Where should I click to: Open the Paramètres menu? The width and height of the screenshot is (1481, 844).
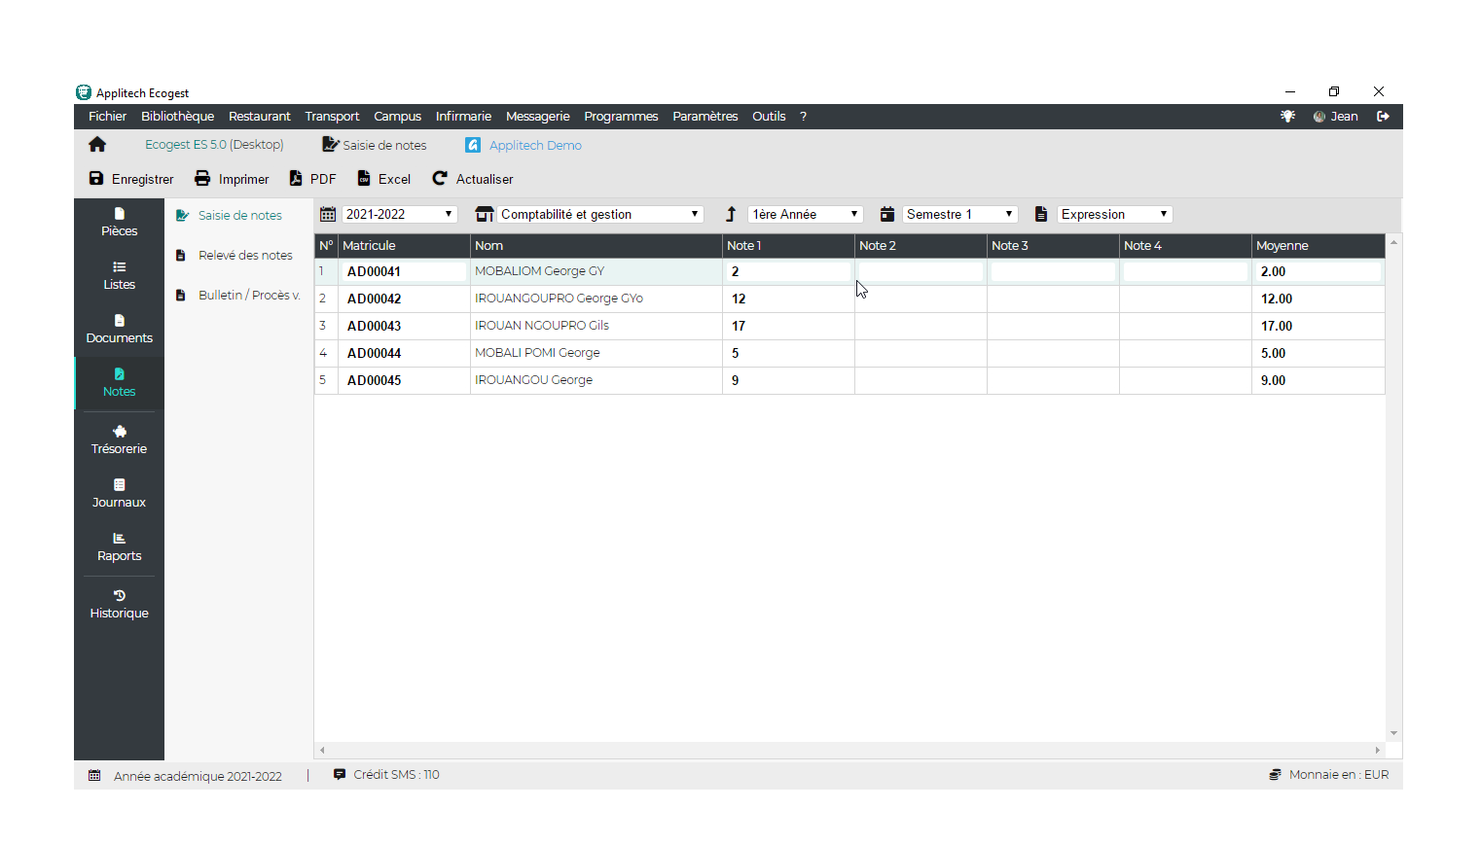(704, 117)
